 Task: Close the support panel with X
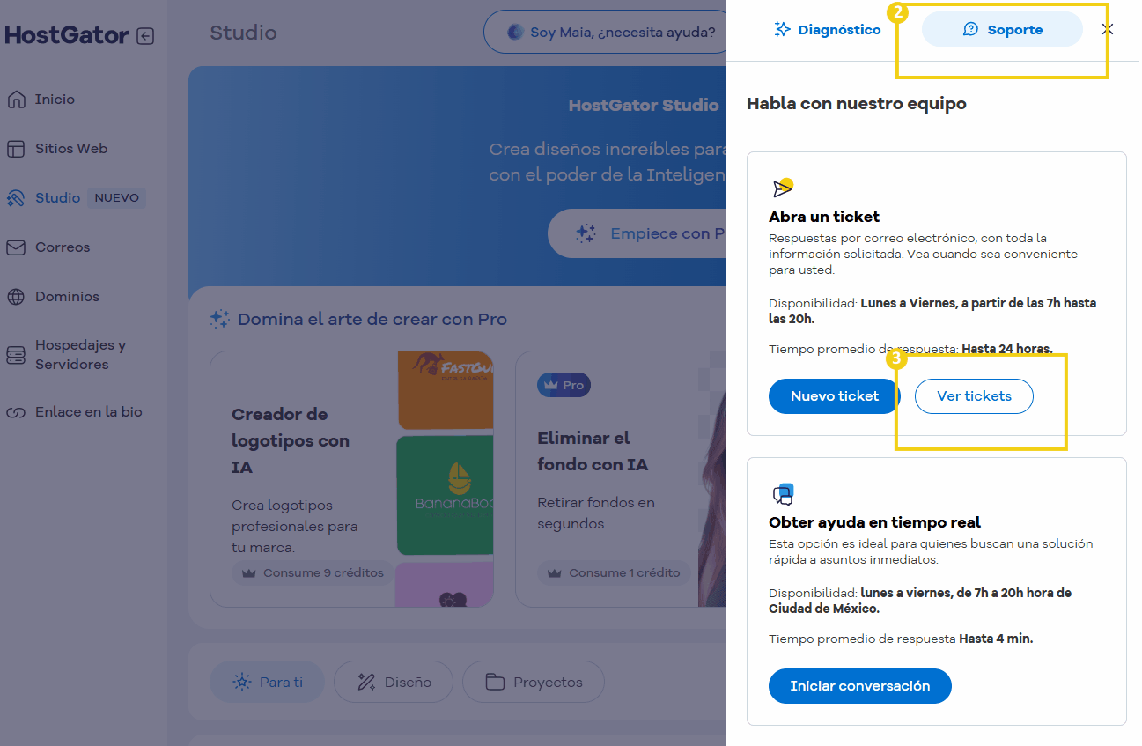[x=1108, y=29]
